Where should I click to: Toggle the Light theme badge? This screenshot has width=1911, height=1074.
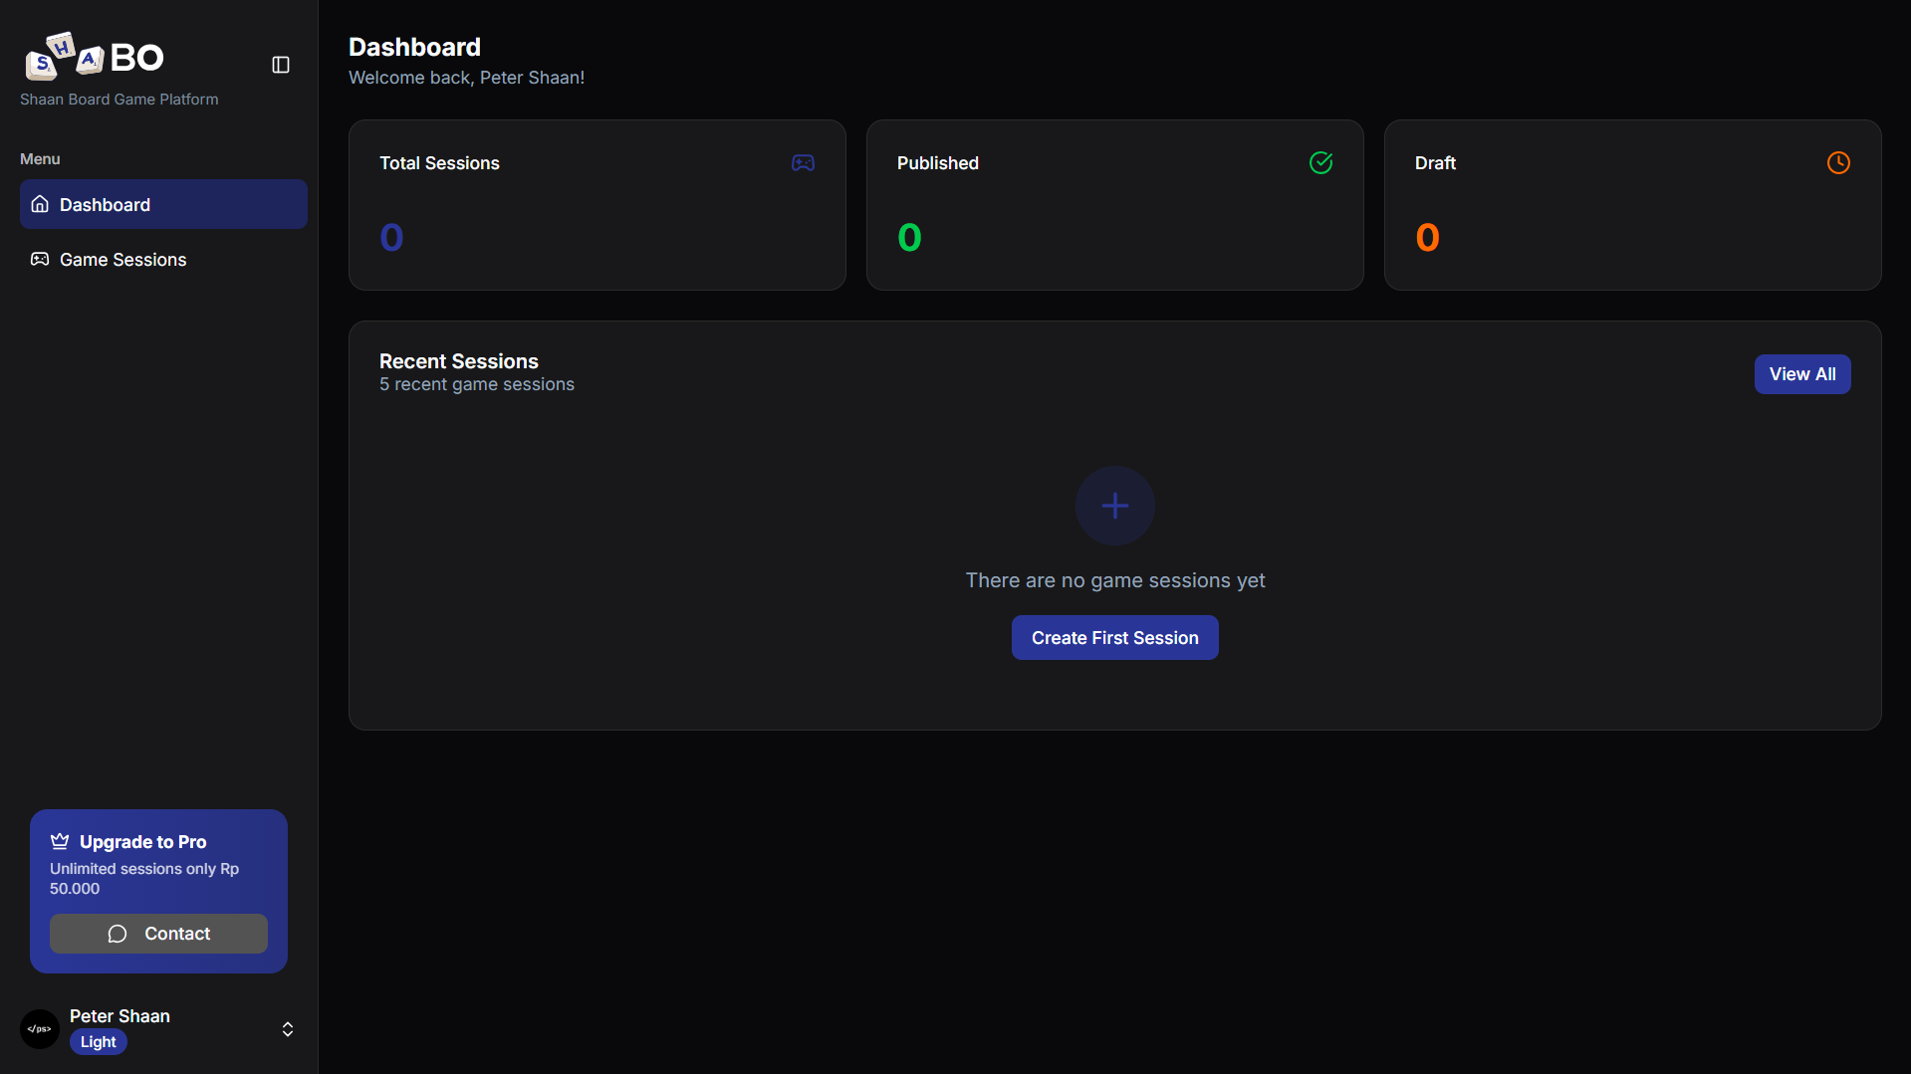tap(98, 1042)
